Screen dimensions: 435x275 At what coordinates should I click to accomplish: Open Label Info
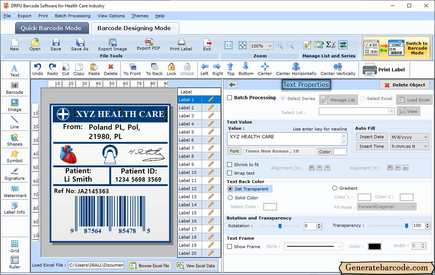[14, 208]
